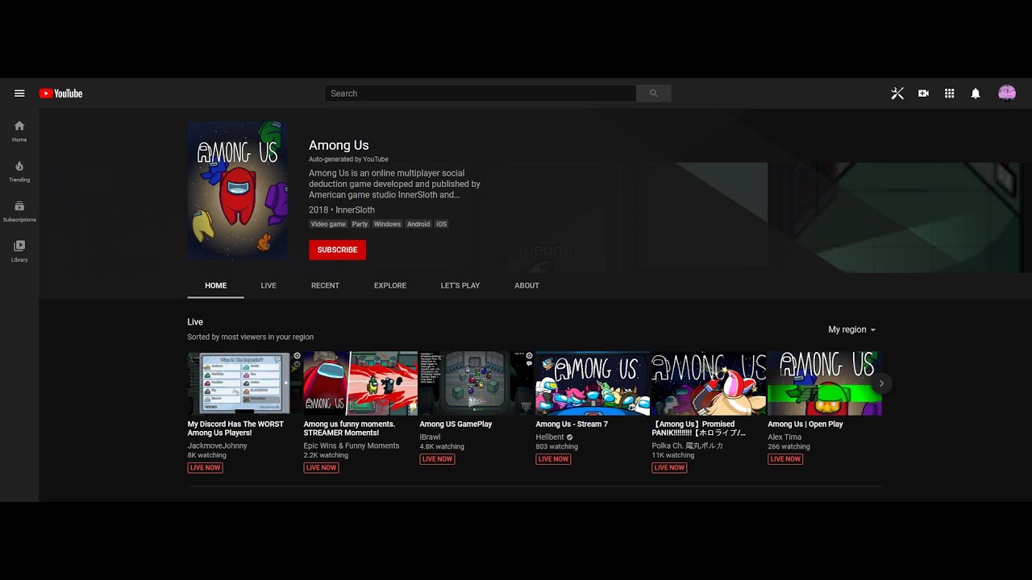1032x580 pixels.
Task: Open the YouTube tools crossed icon
Action: pos(897,93)
